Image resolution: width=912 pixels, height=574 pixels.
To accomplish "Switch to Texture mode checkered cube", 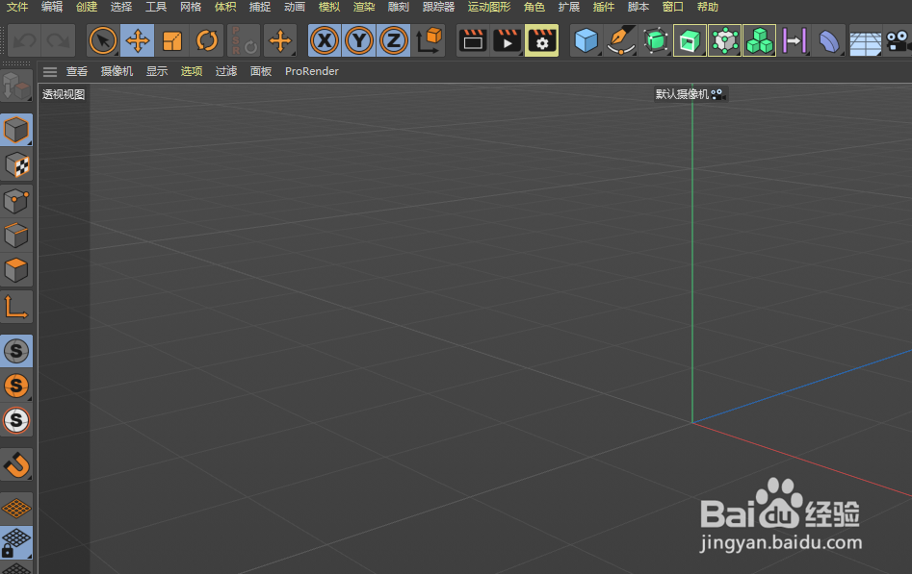I will point(16,165).
